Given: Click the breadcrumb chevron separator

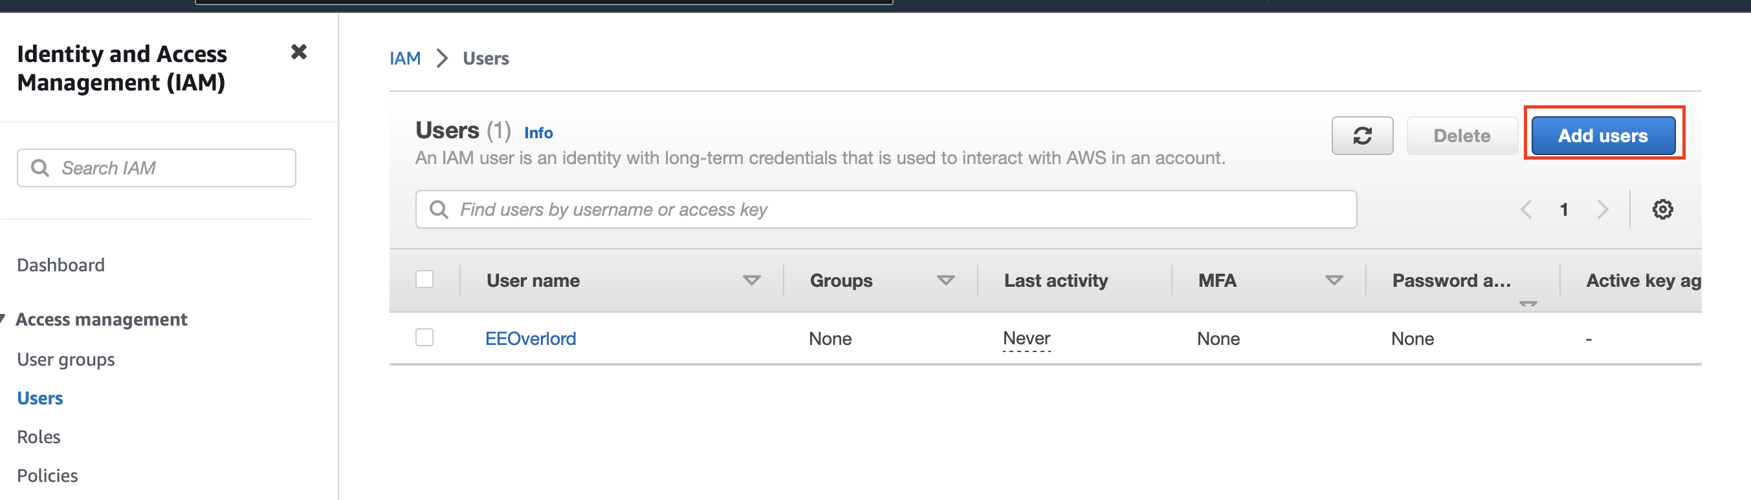Looking at the screenshot, I should coord(442,58).
